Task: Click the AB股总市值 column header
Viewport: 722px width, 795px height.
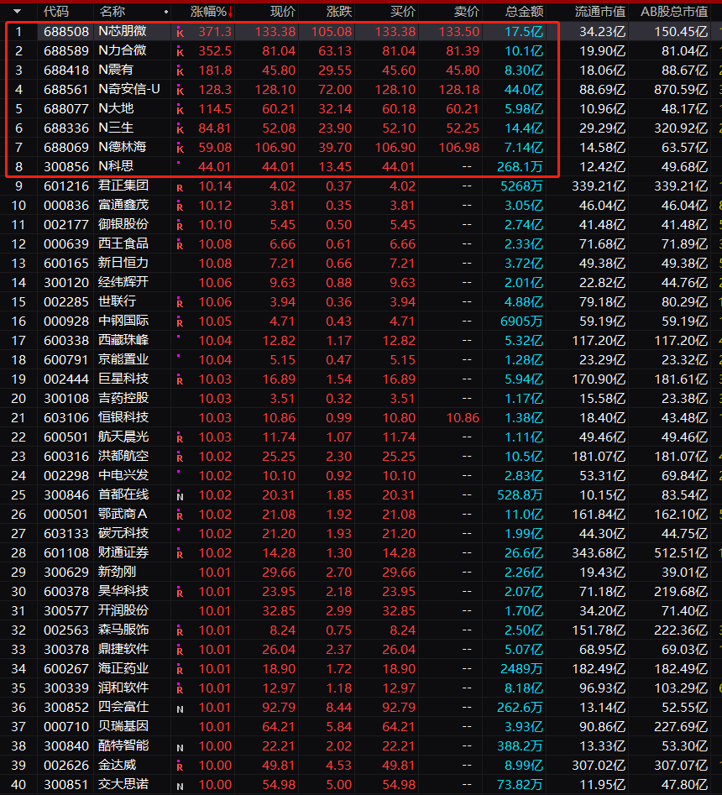Action: [x=674, y=11]
